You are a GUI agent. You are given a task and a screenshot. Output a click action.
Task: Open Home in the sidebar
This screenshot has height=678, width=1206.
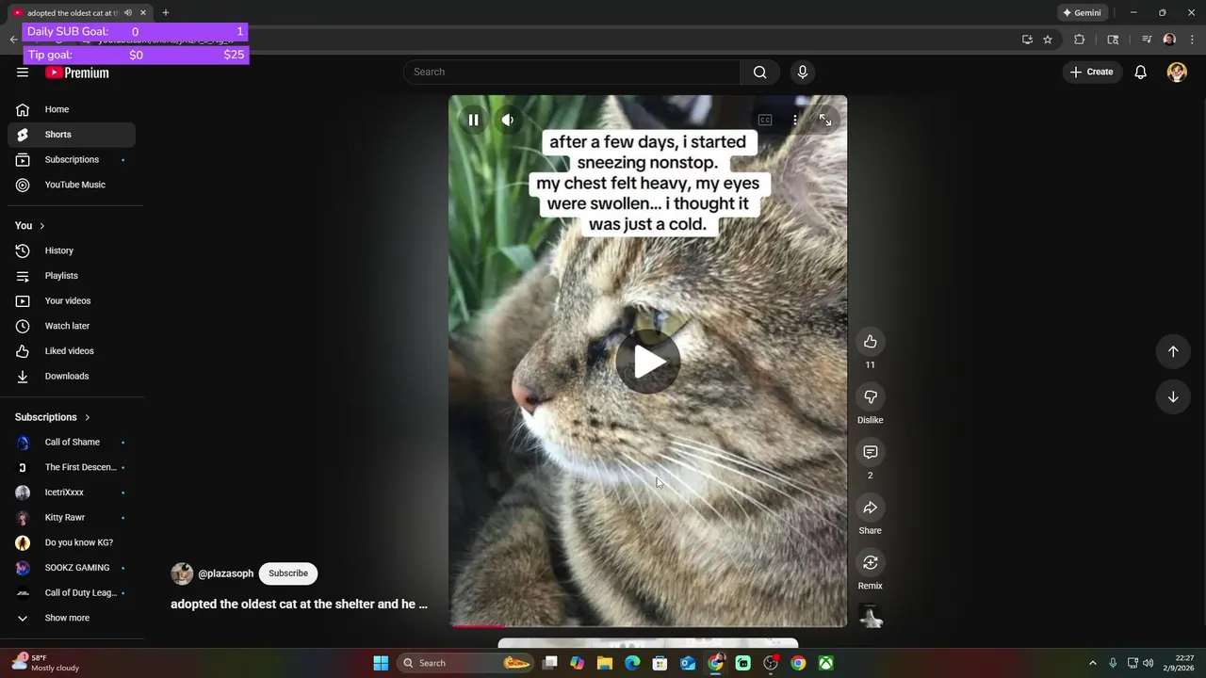coord(72,109)
